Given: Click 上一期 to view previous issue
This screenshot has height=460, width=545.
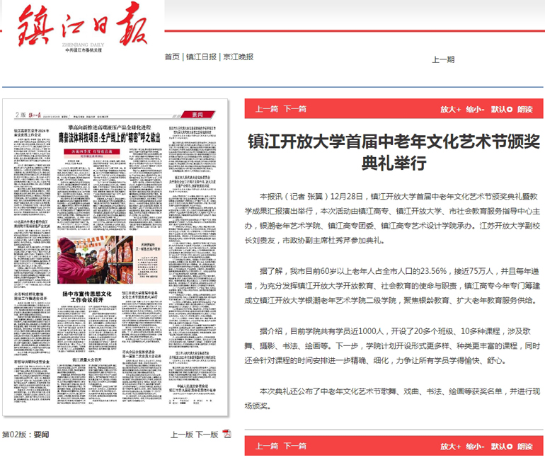Looking at the screenshot, I should [443, 59].
